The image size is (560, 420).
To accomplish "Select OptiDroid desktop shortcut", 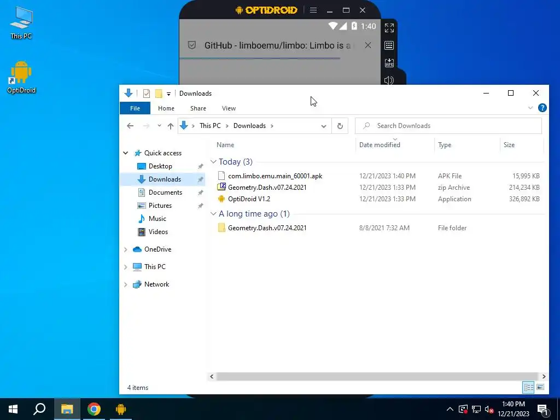I will click(x=21, y=77).
